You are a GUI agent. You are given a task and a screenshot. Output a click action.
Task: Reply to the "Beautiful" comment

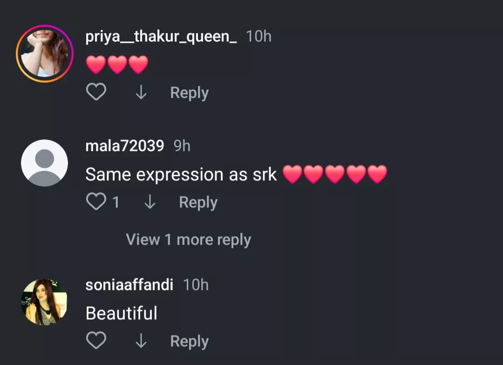tap(189, 341)
